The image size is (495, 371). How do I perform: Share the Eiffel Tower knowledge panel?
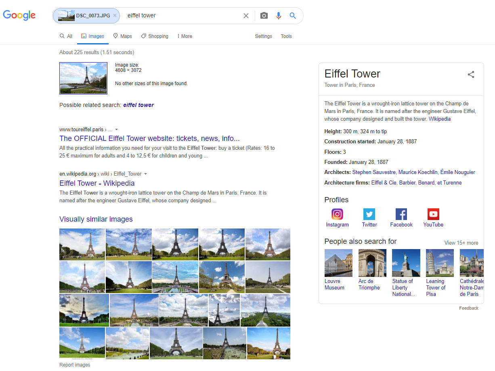coord(471,74)
